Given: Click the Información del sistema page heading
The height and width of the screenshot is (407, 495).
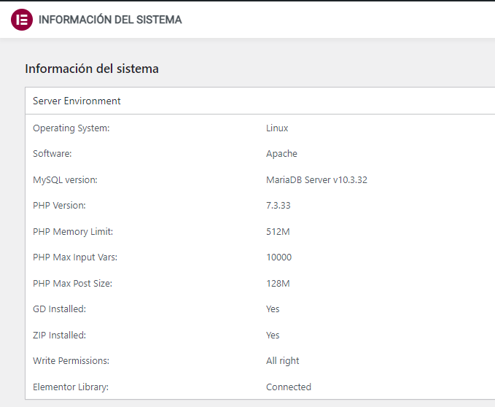Looking at the screenshot, I should (x=92, y=69).
